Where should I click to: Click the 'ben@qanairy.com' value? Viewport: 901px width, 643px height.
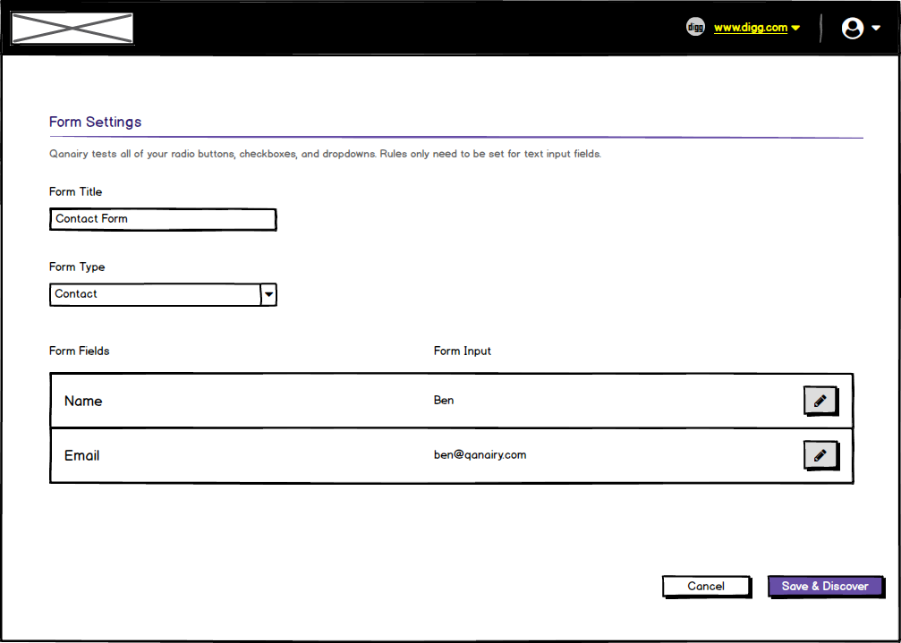[480, 455]
